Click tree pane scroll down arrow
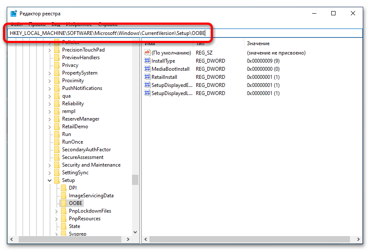 135,232
